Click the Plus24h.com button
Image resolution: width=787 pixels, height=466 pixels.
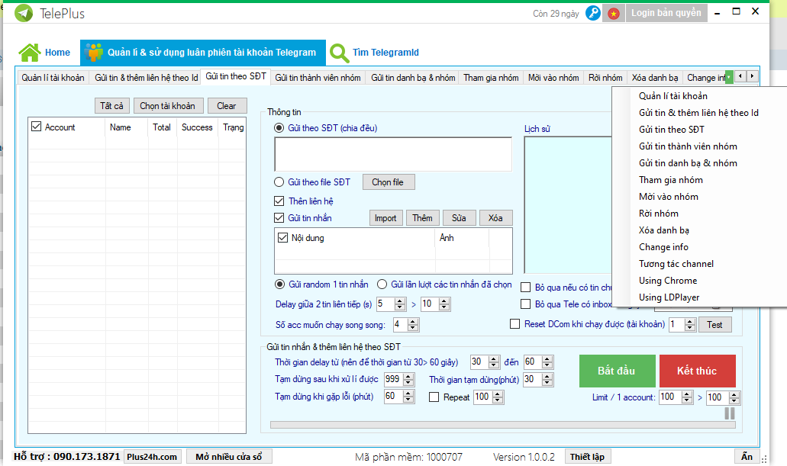[x=152, y=457]
